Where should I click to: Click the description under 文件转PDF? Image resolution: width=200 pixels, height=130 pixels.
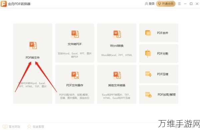click(75, 55)
